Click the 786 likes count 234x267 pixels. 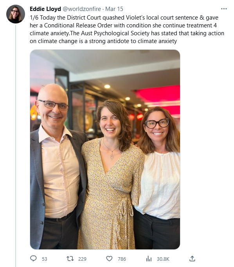click(122, 259)
